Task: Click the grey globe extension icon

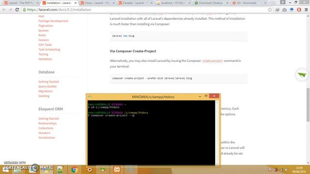Action: point(277,10)
